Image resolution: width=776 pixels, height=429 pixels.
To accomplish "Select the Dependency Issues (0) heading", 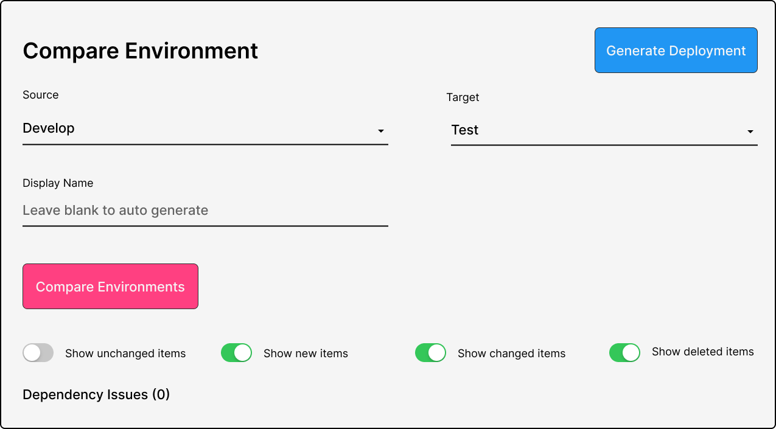I will click(x=96, y=395).
